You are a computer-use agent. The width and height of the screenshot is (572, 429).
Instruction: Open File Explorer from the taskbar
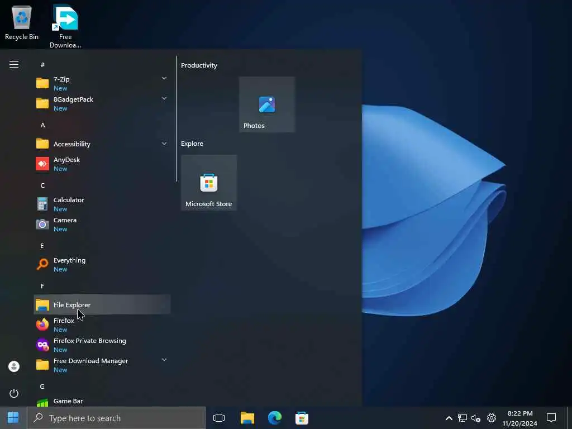click(247, 418)
